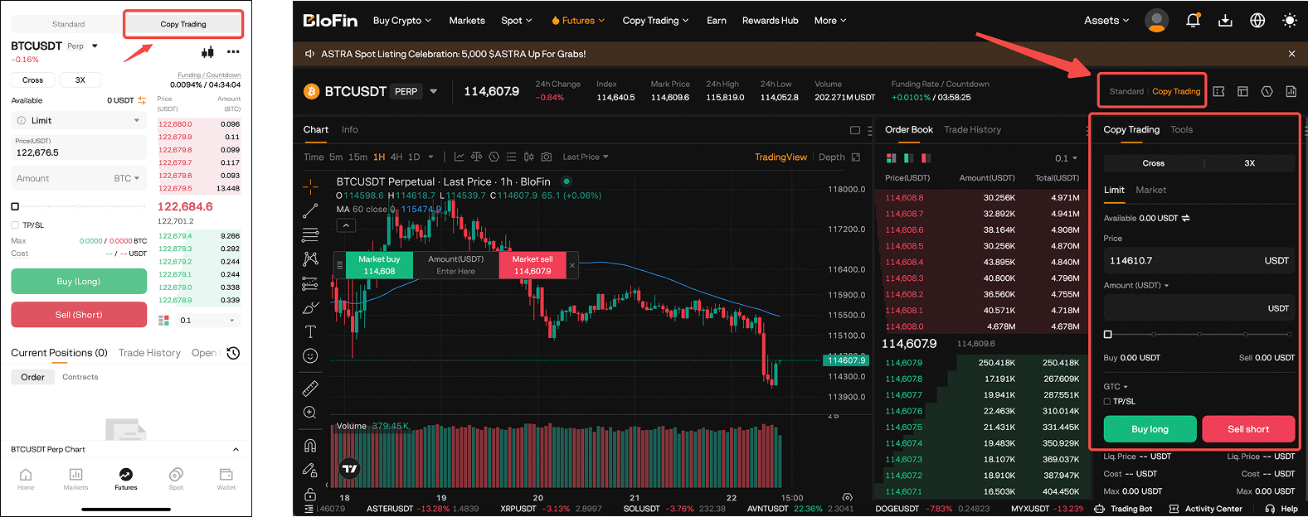Click the green Buy long button
Image resolution: width=1308 pixels, height=517 pixels.
point(1150,429)
